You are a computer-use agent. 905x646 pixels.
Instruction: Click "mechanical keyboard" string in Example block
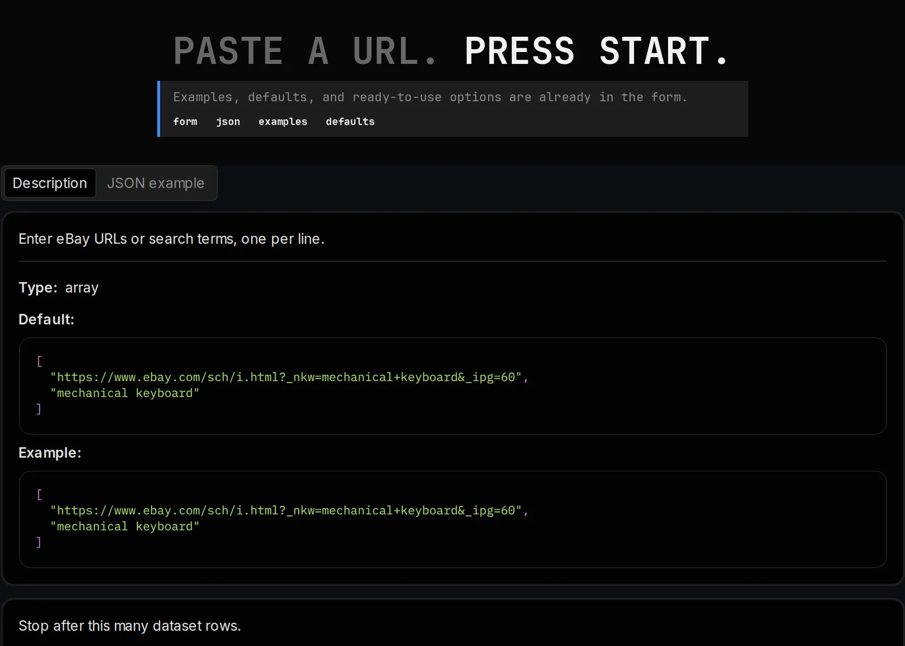[125, 527]
